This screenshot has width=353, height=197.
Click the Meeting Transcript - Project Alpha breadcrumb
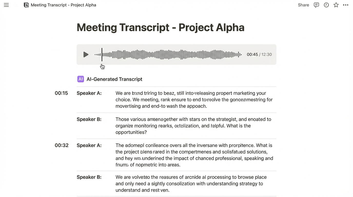click(63, 5)
